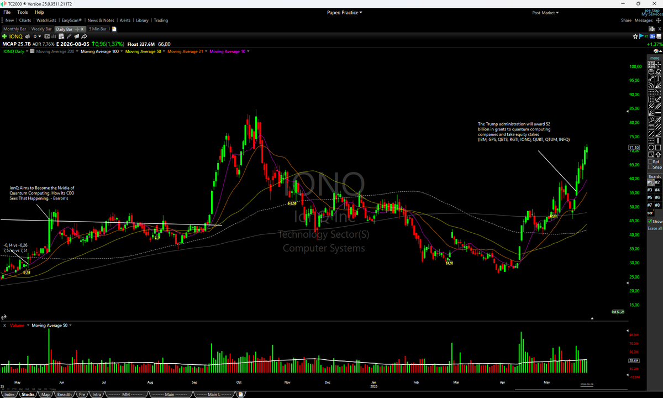663x398 pixels.
Task: Uncheck the Show drawings checkbox
Action: [x=650, y=221]
